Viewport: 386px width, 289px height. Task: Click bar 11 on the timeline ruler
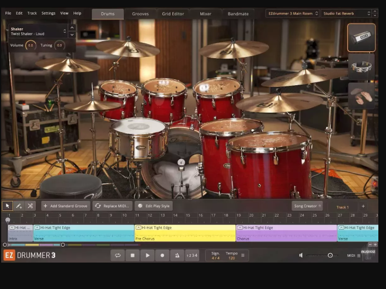137,216
